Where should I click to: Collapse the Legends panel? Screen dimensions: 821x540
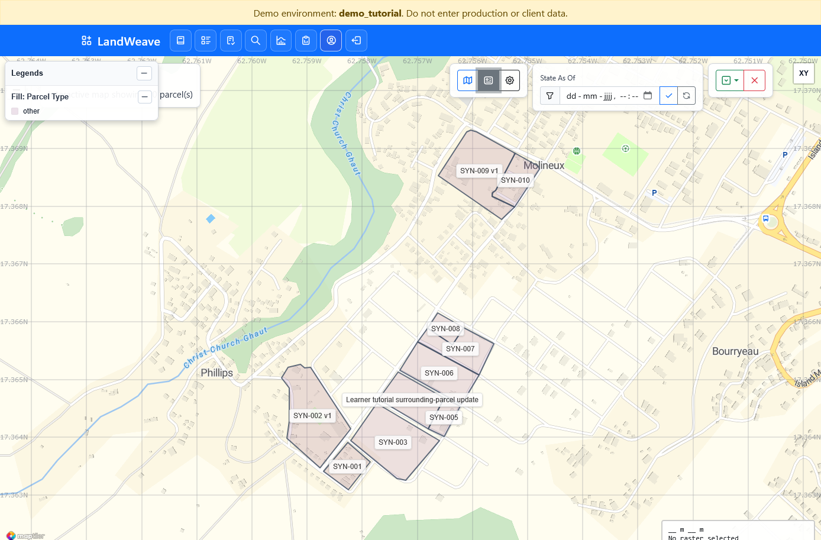(x=144, y=73)
